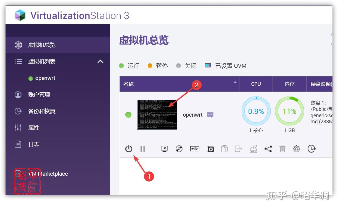Click the 1 核心 label
Viewport: 338px width, 209px height.
(x=256, y=130)
